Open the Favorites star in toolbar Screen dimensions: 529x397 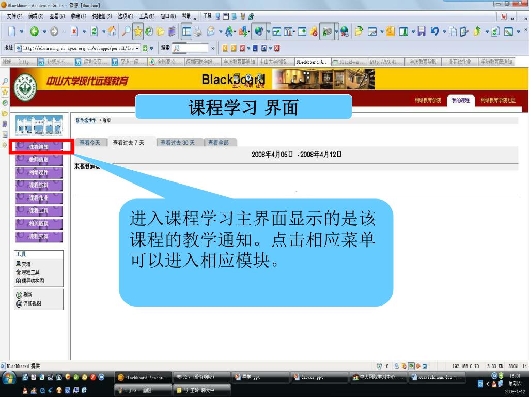(138, 32)
